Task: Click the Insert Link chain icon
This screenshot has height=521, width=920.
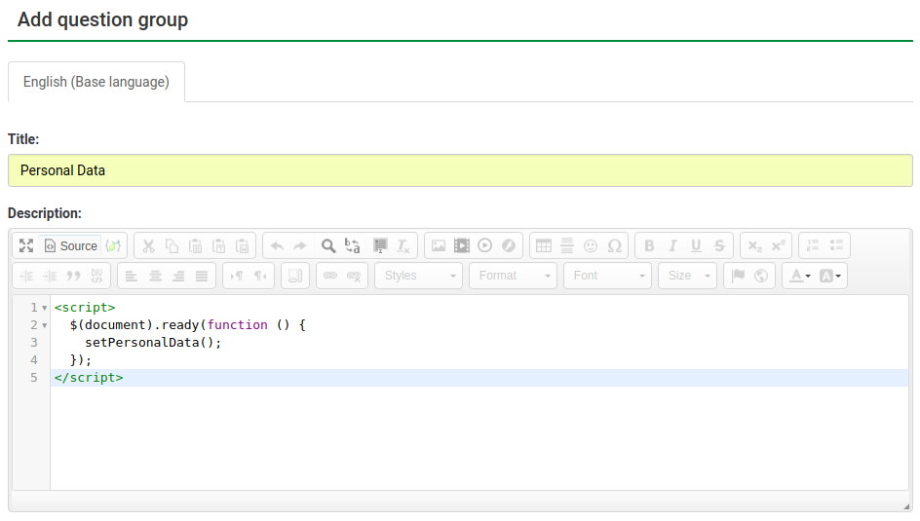Action: pos(330,276)
